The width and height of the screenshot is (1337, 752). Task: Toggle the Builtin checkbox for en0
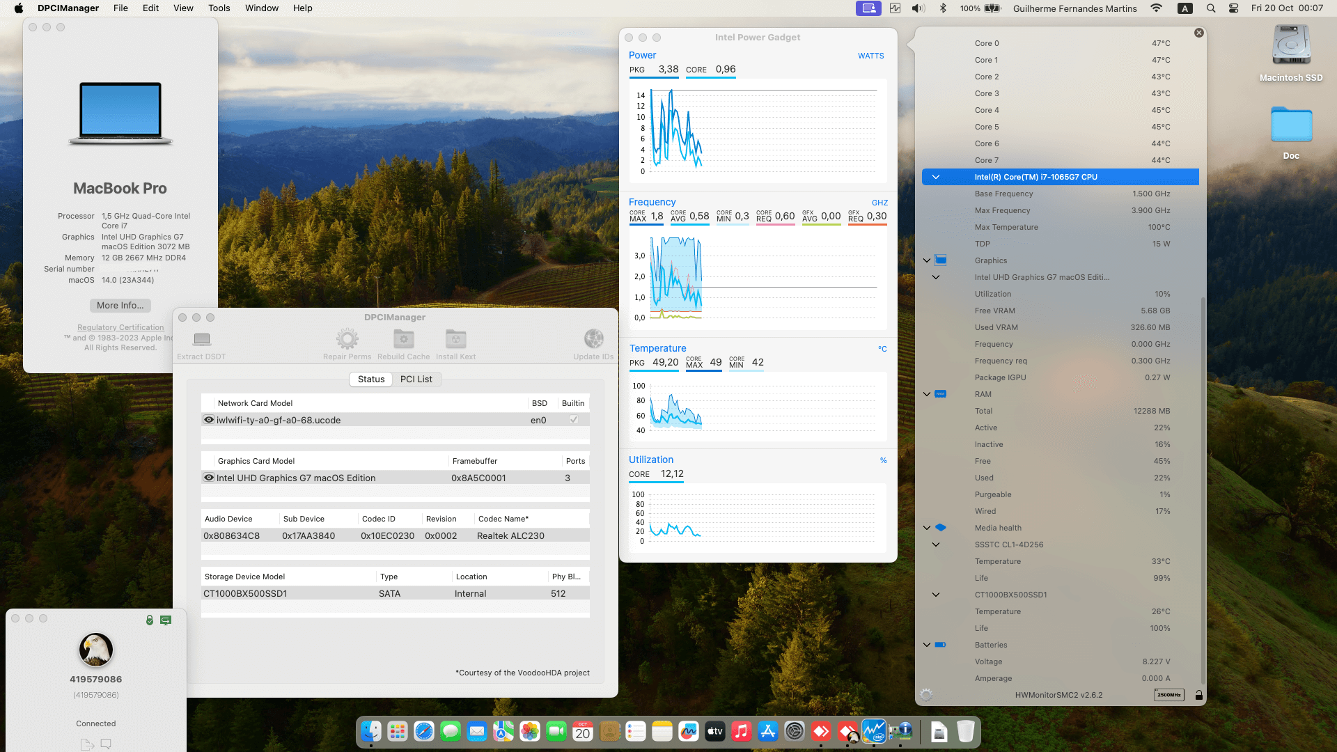573,420
